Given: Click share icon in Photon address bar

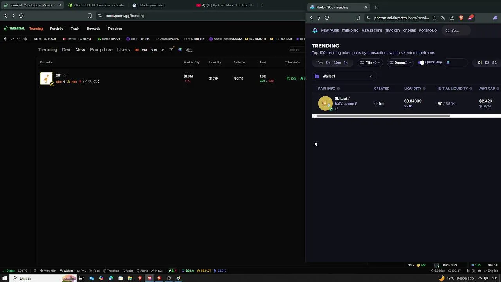Looking at the screenshot, I should (452, 18).
